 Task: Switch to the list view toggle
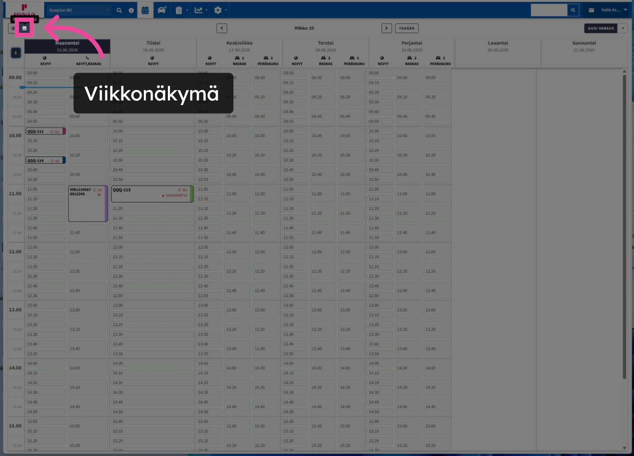tap(13, 28)
